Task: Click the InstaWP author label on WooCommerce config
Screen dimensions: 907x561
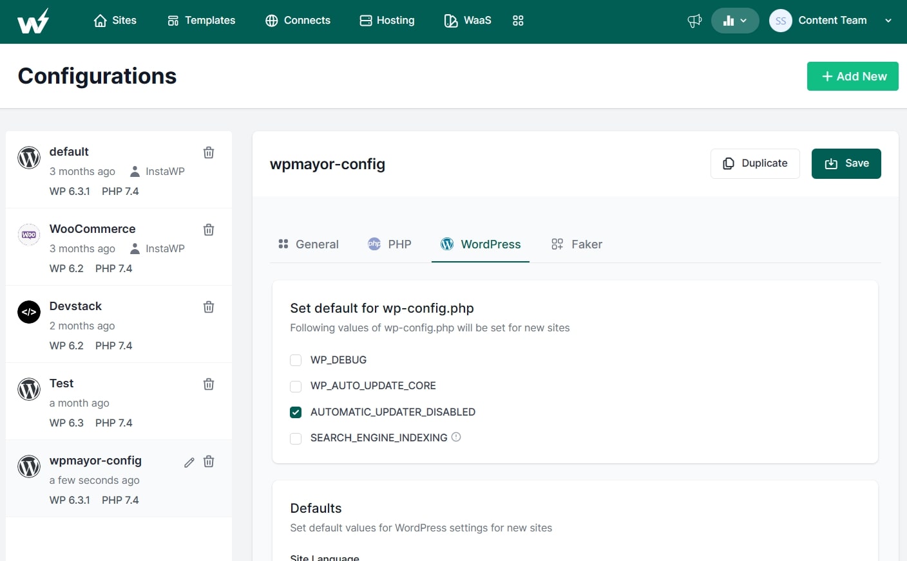Action: pyautogui.click(x=157, y=248)
